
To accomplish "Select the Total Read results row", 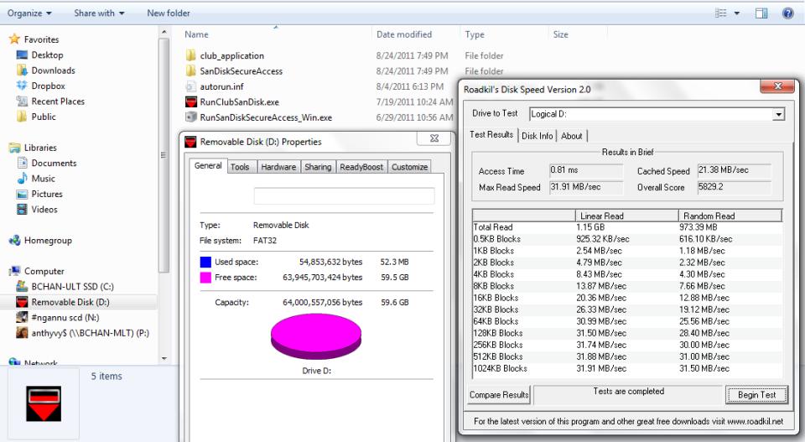I will click(x=627, y=227).
